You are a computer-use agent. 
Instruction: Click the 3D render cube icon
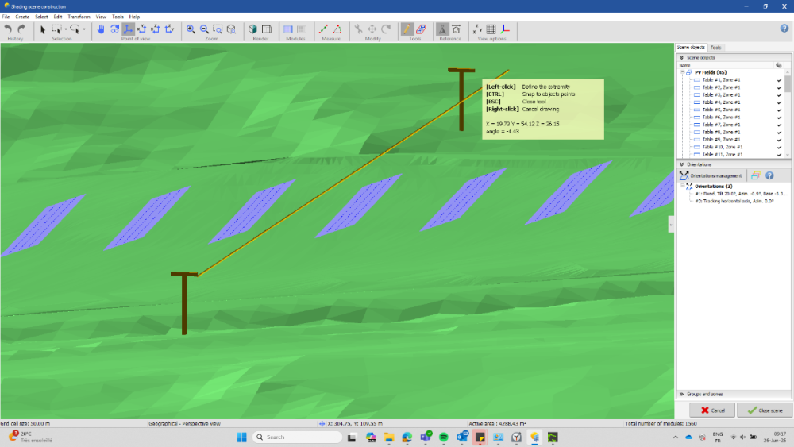pos(253,29)
